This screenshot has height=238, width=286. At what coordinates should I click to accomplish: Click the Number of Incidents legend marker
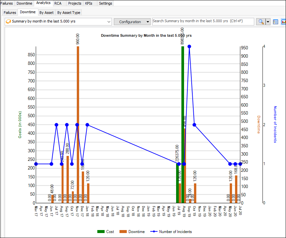coord(154,232)
